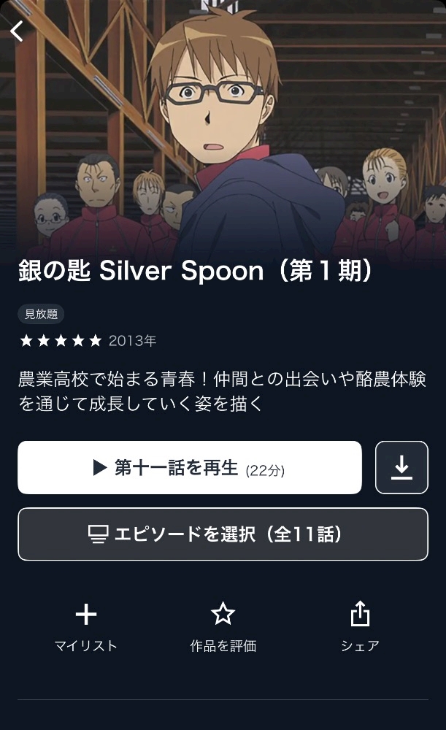Tap the 2013年 release year
The height and width of the screenshot is (730, 446).
click(x=133, y=341)
